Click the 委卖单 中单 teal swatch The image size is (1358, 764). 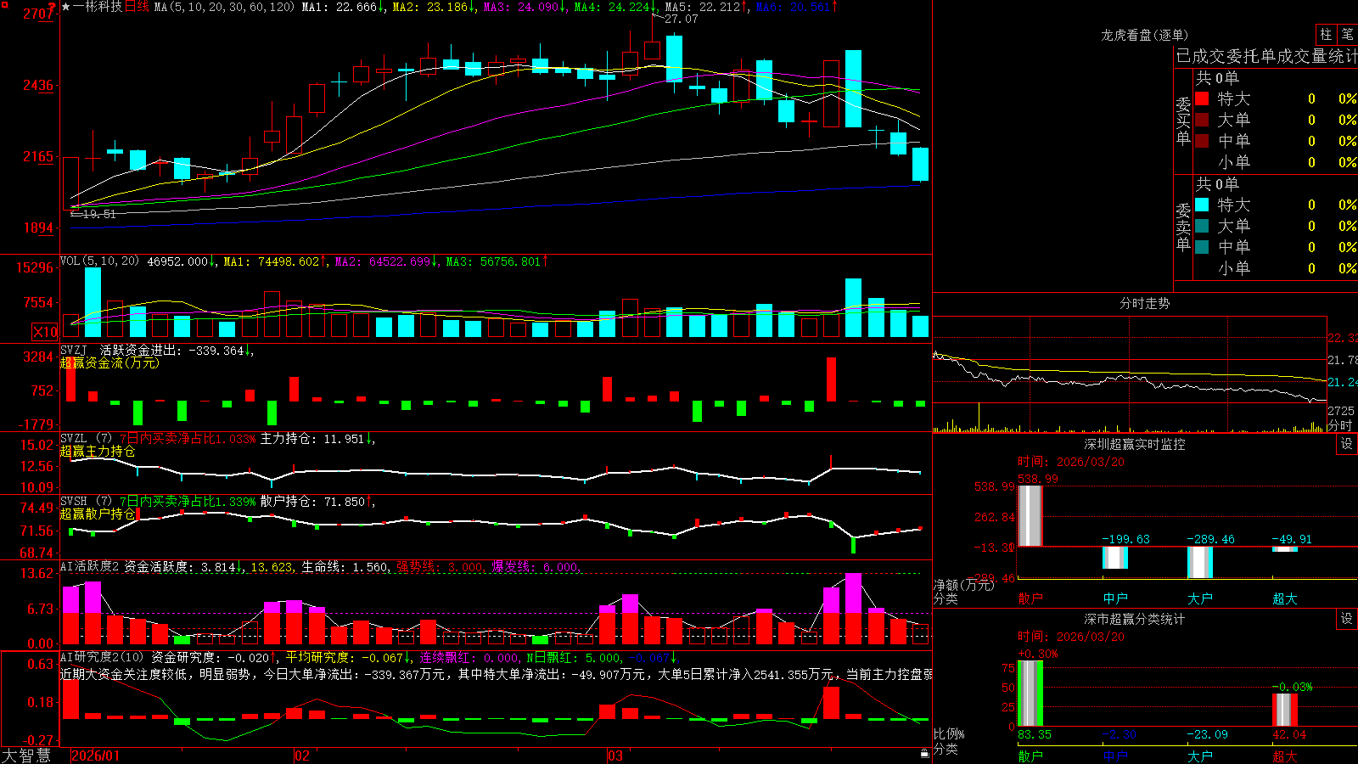click(1202, 247)
